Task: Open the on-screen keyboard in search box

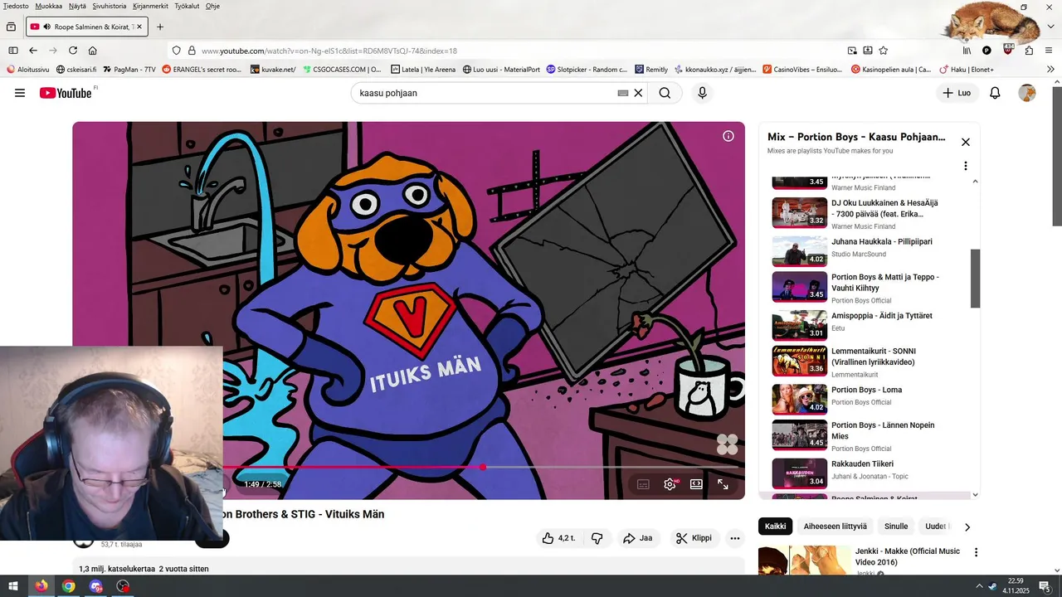Action: coord(623,93)
